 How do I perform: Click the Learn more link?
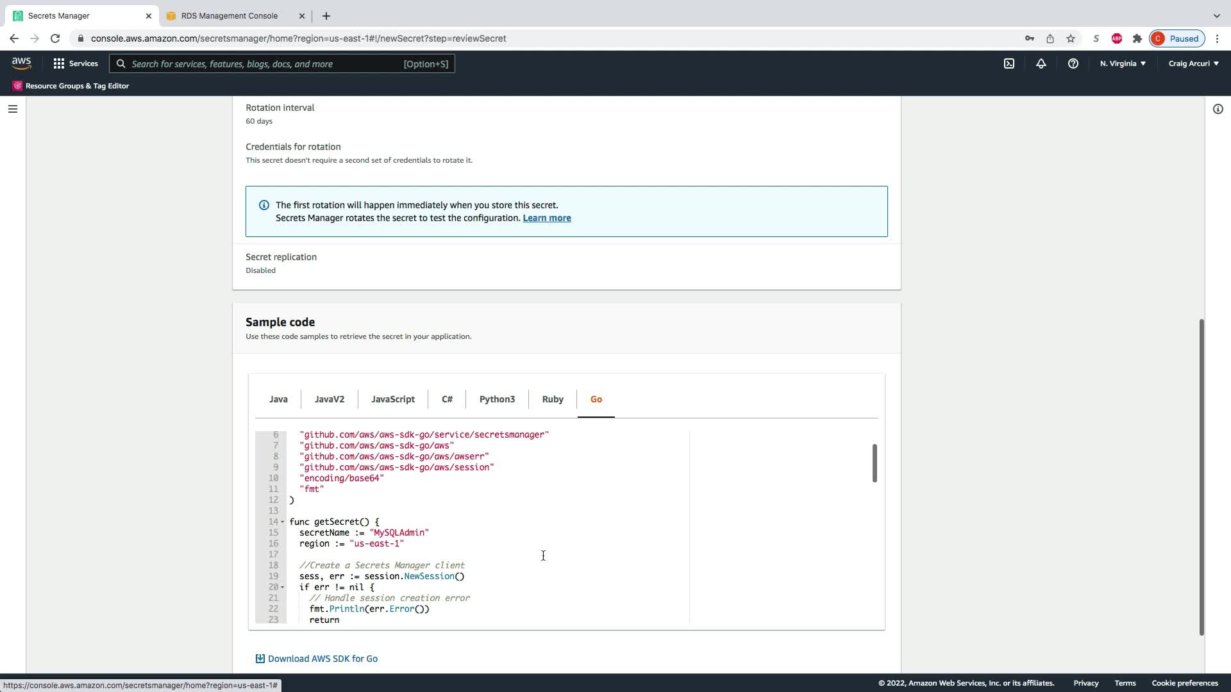coord(546,218)
